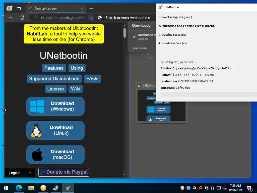Click the UNetbootin page thumbnail card

[x=161, y=102]
